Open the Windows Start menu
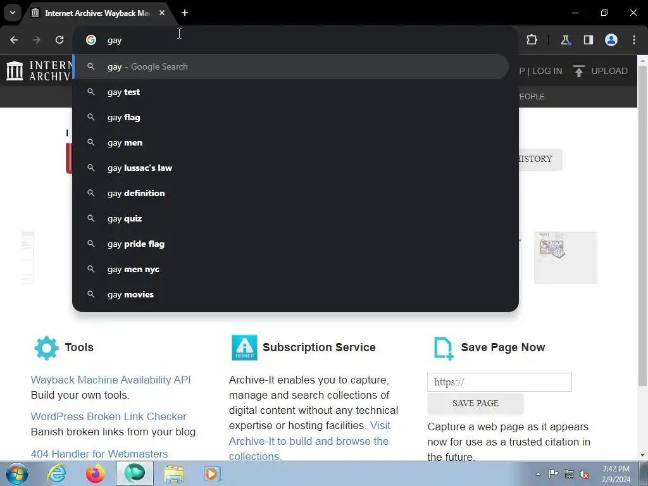 pos(16,473)
